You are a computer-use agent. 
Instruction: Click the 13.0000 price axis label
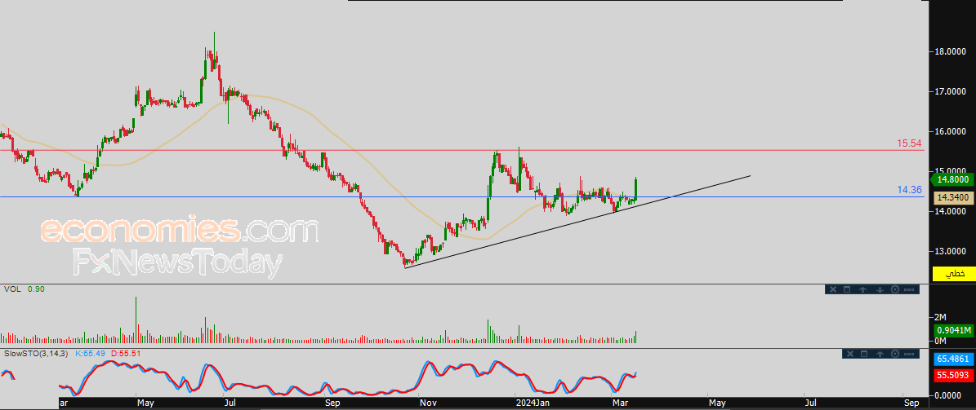click(950, 252)
